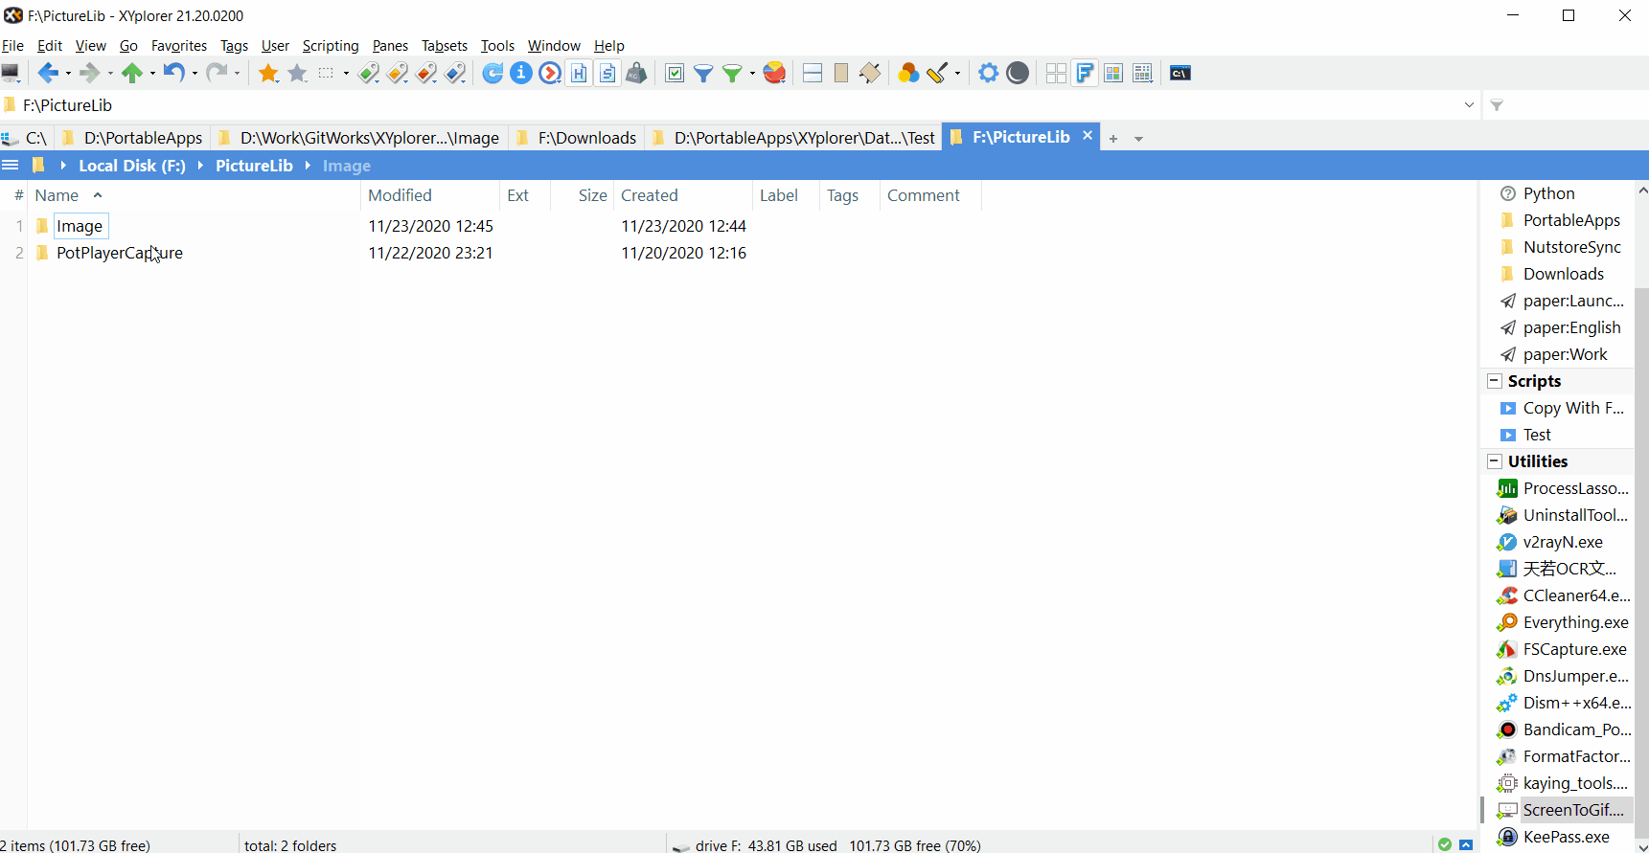Toggle the dual pane icon
The image size is (1649, 853).
(x=813, y=73)
